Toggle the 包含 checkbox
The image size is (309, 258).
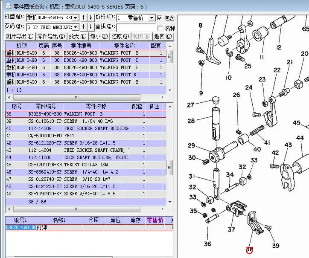[x=160, y=18]
